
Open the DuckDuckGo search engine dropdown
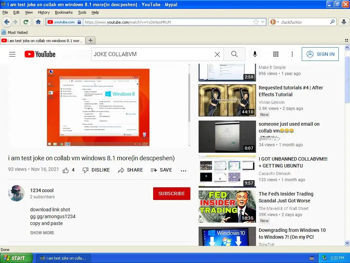[x=274, y=22]
